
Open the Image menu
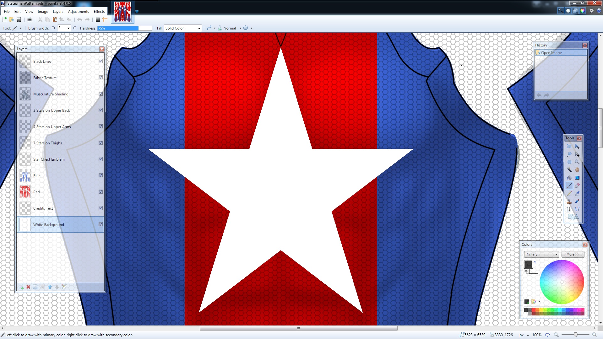click(43, 12)
